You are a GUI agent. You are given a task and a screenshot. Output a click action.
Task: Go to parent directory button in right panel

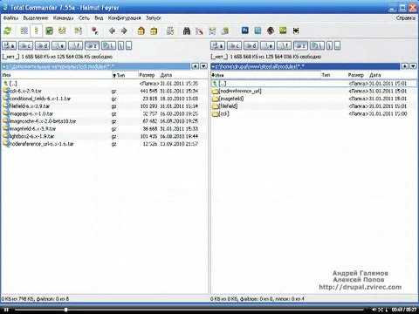tap(337, 45)
